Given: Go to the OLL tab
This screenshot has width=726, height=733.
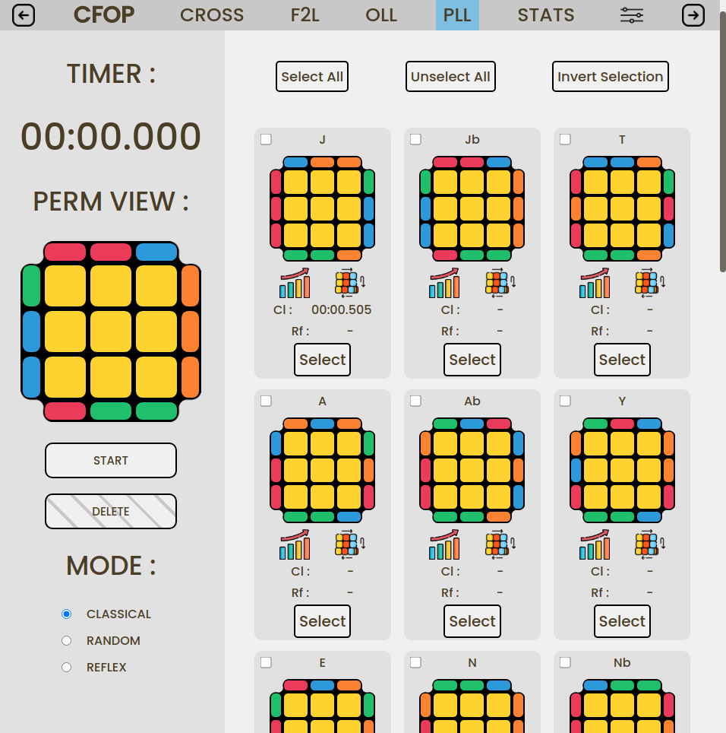Looking at the screenshot, I should [x=381, y=15].
